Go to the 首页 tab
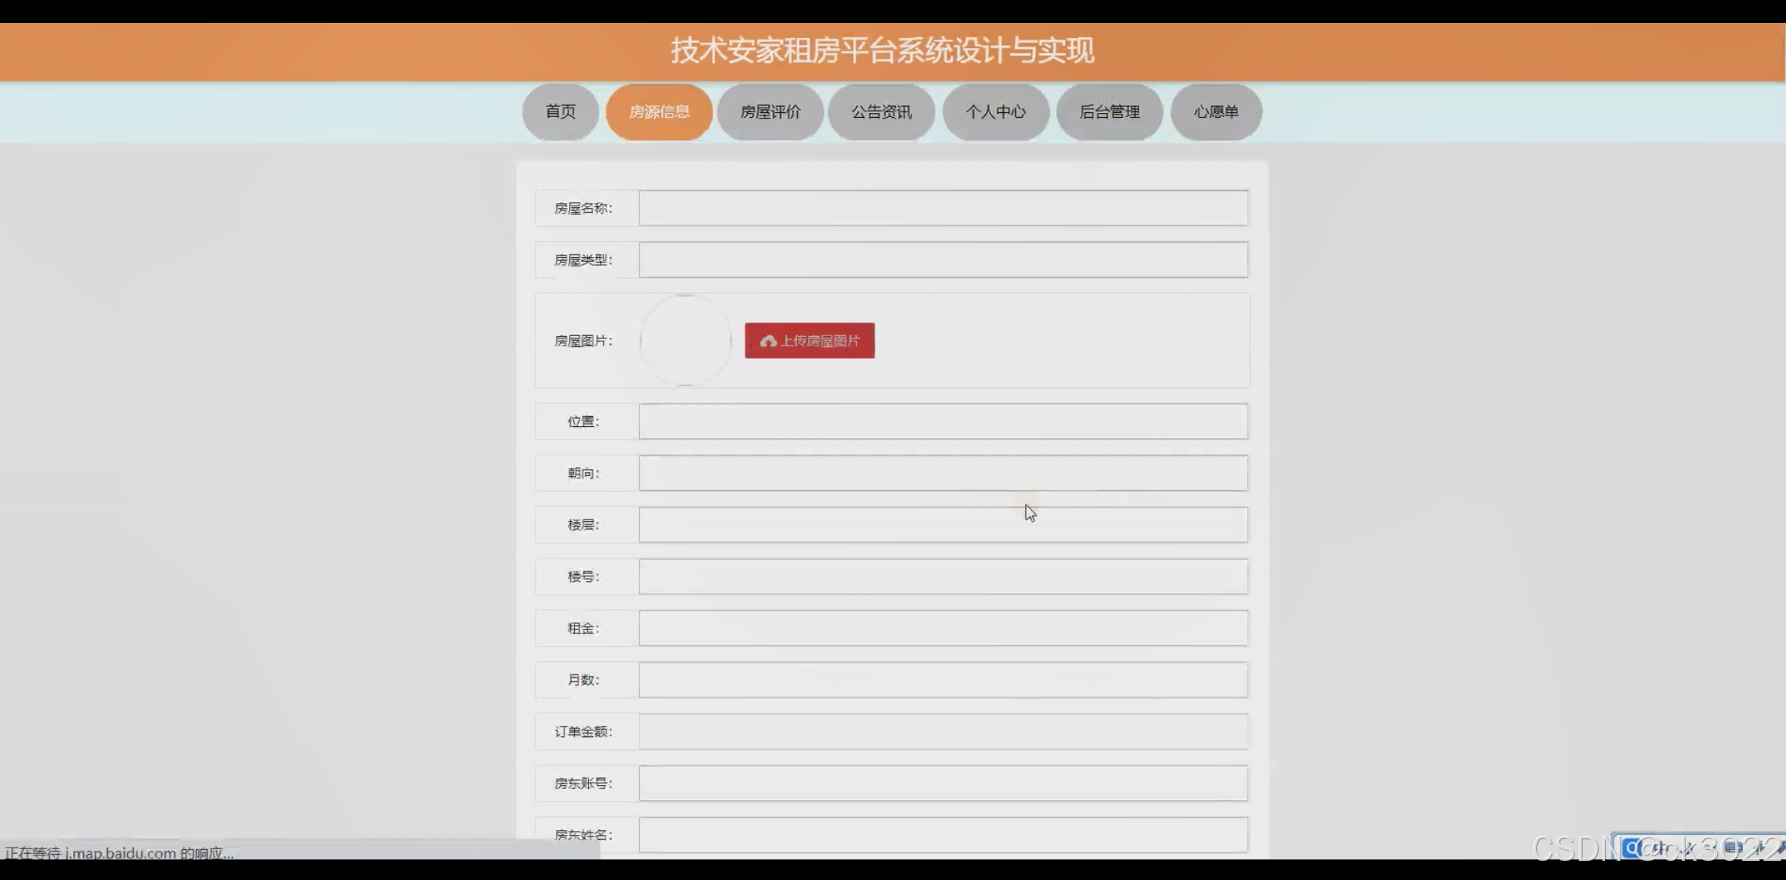 click(561, 112)
